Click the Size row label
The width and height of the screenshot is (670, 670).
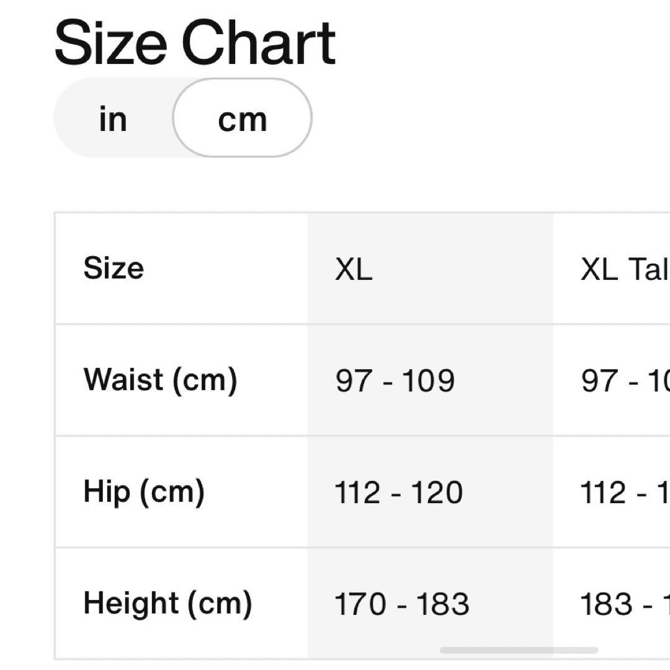click(x=114, y=268)
